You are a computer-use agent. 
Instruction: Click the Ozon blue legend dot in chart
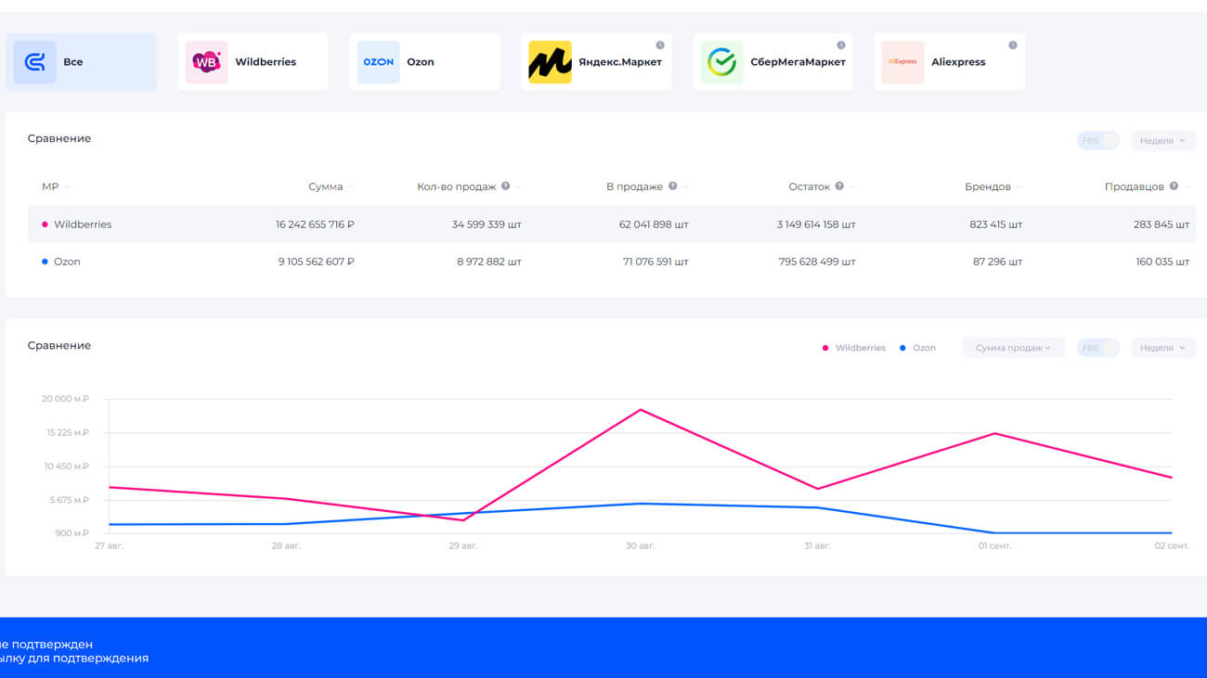pyautogui.click(x=902, y=348)
